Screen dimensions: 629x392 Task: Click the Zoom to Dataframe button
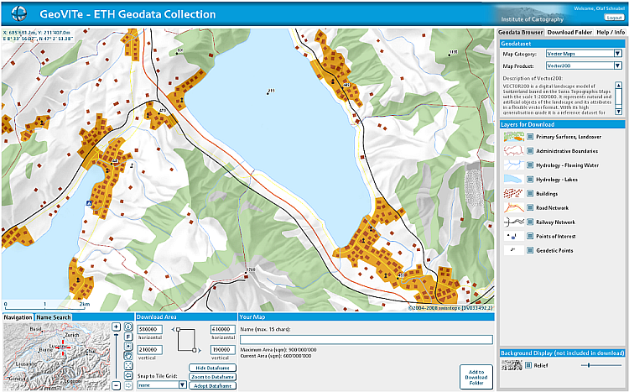[213, 377]
